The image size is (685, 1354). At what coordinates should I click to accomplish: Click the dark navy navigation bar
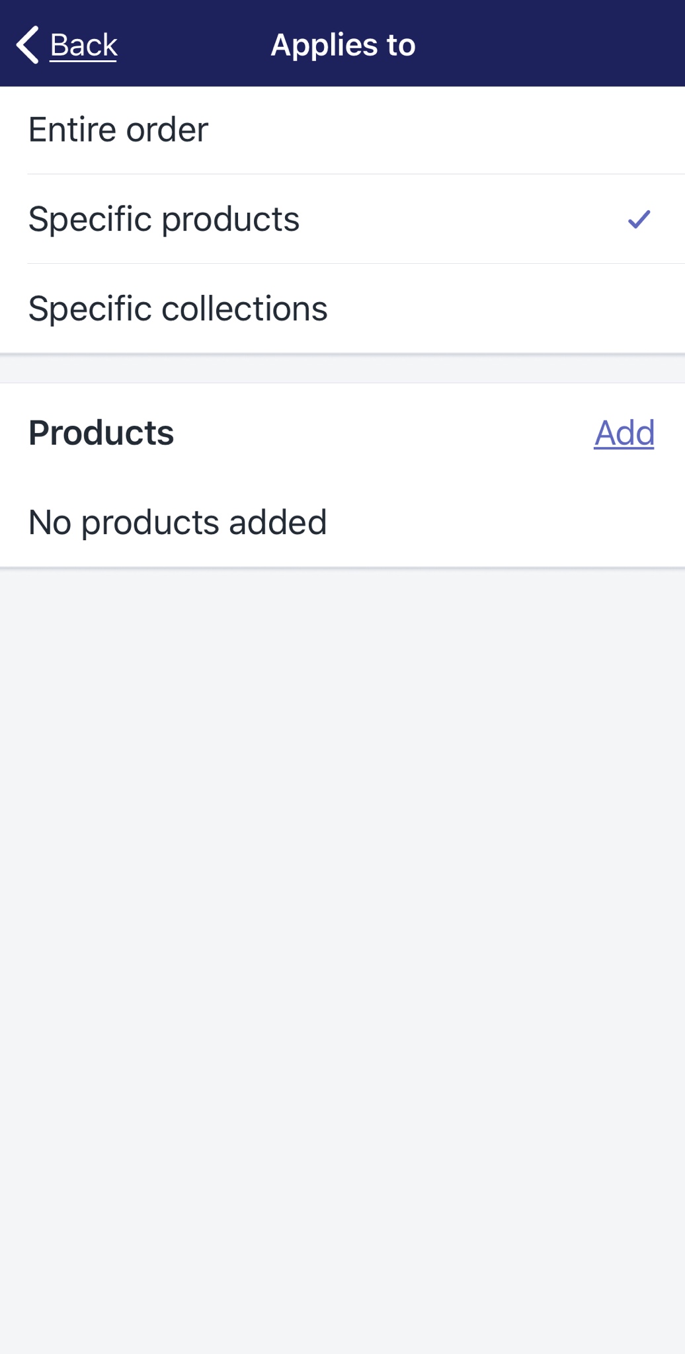coord(342,43)
